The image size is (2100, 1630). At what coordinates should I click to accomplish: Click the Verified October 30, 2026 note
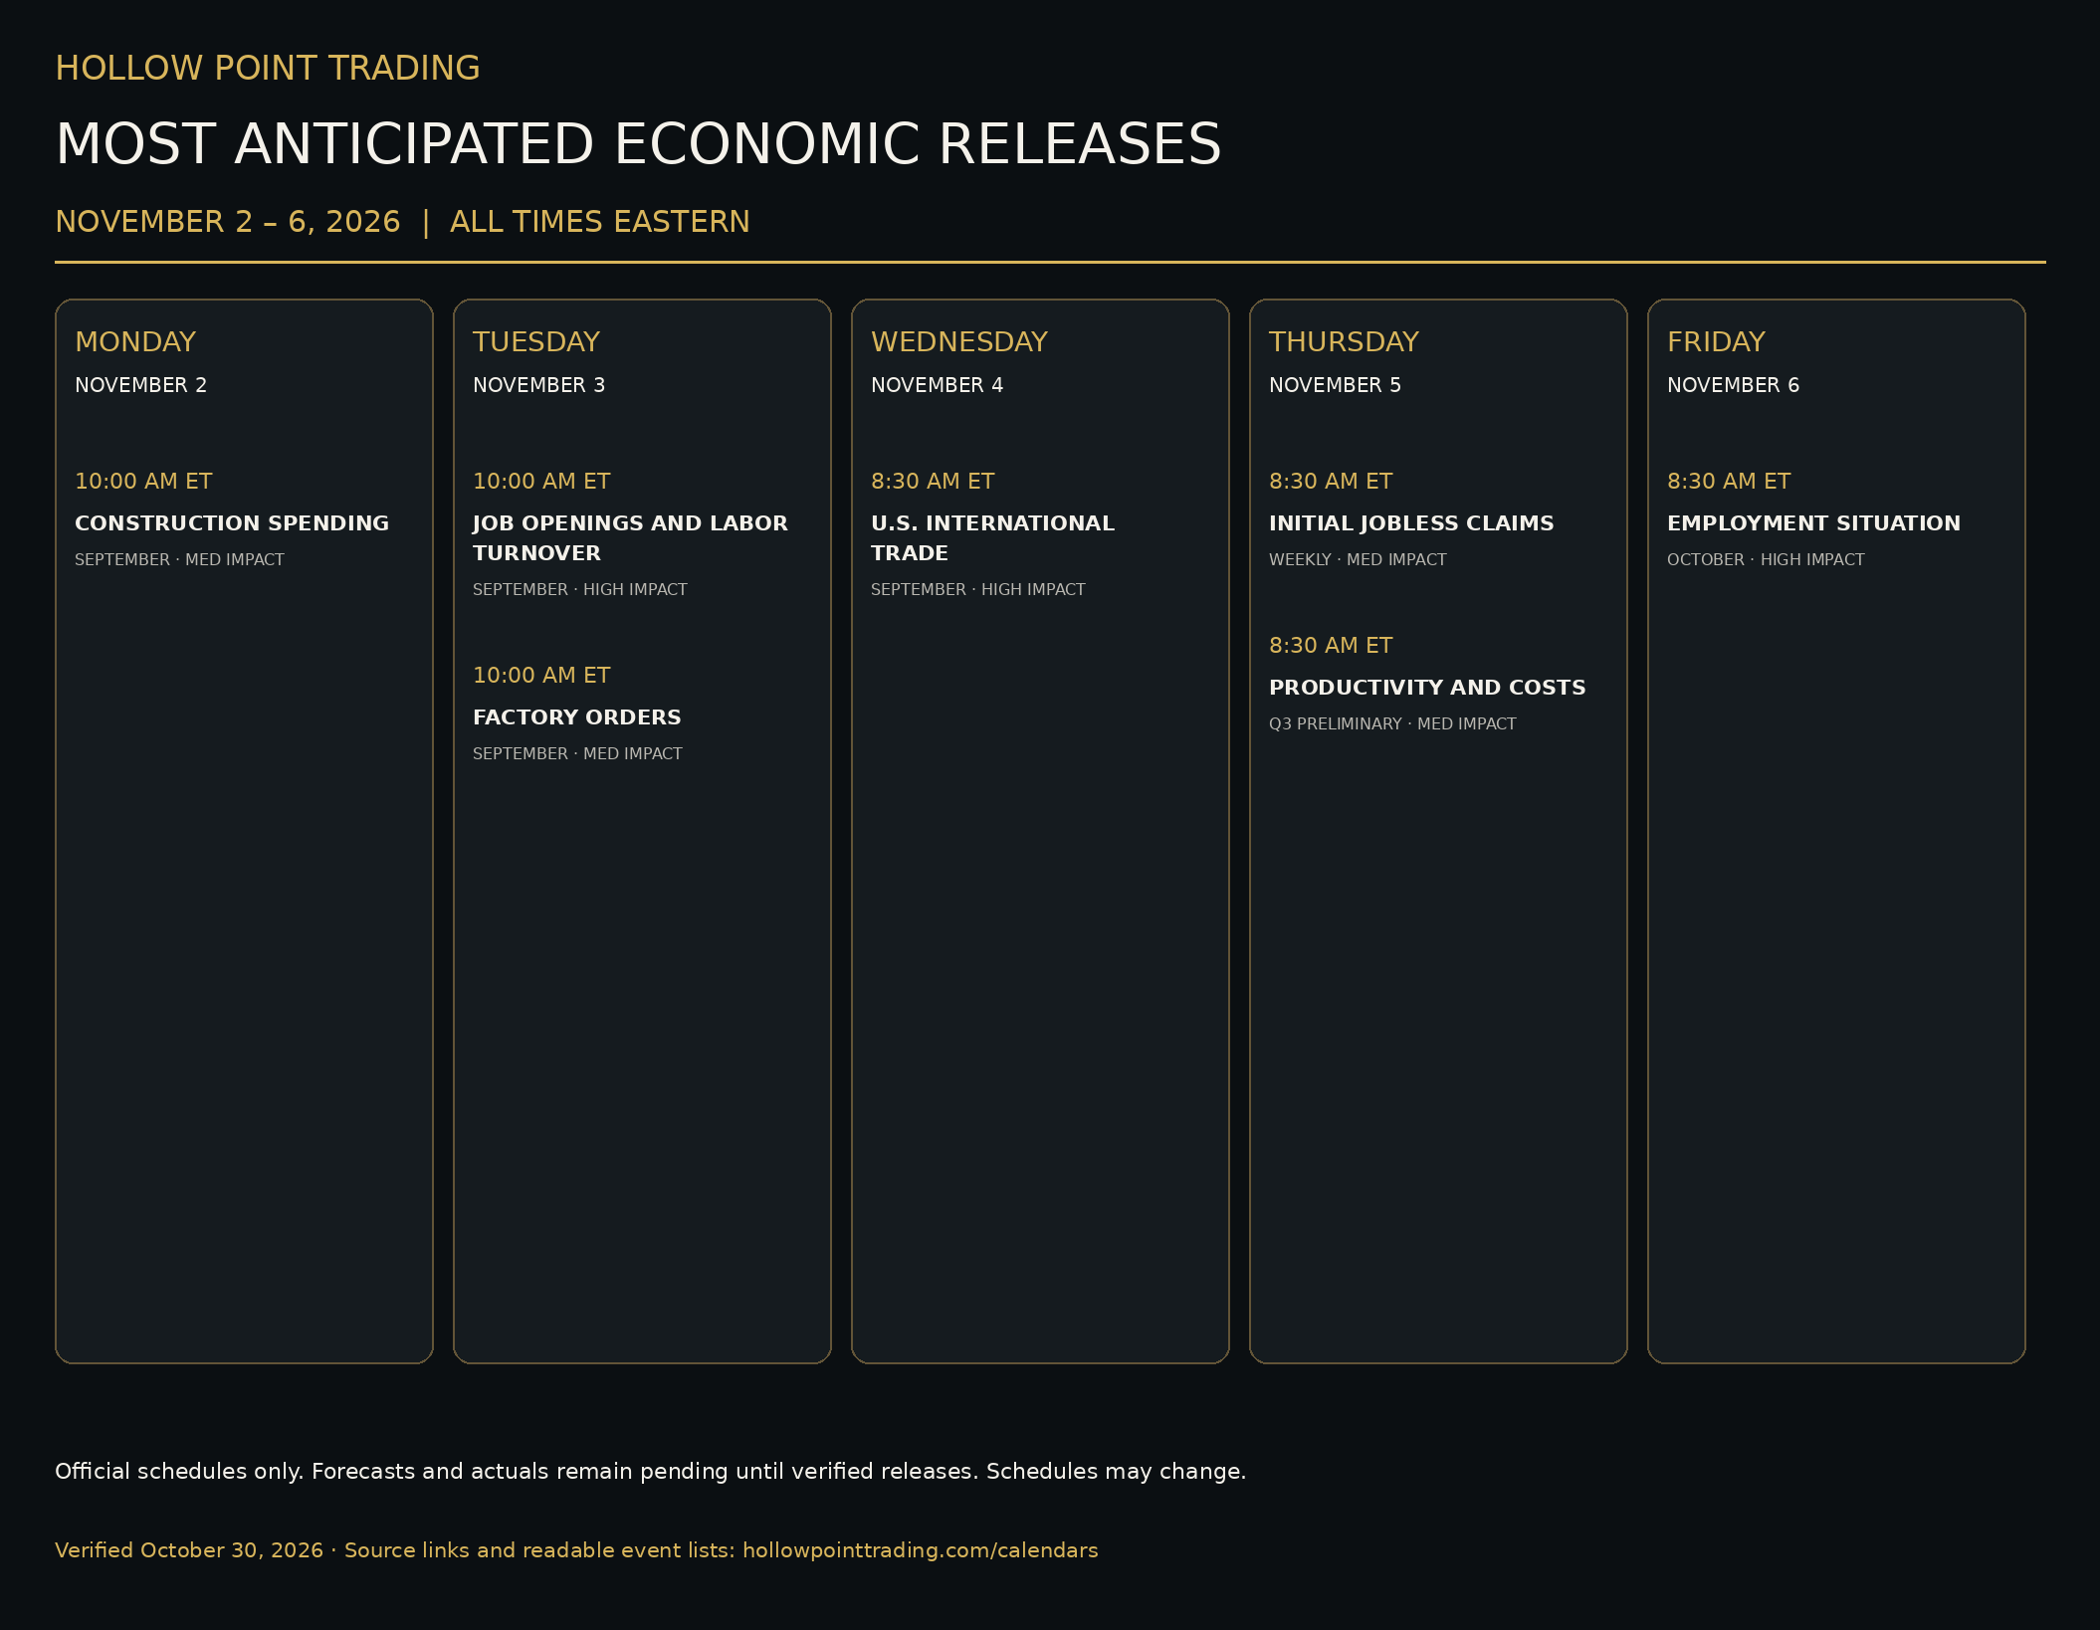tap(189, 1550)
